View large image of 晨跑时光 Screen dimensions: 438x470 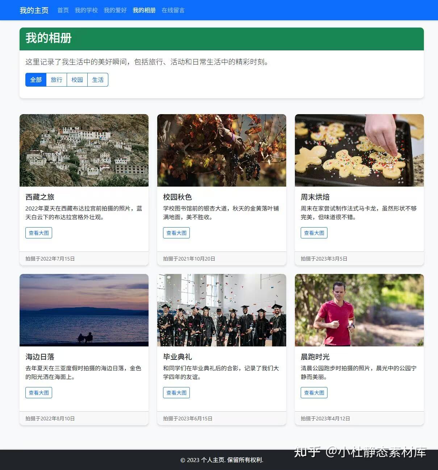pos(314,392)
